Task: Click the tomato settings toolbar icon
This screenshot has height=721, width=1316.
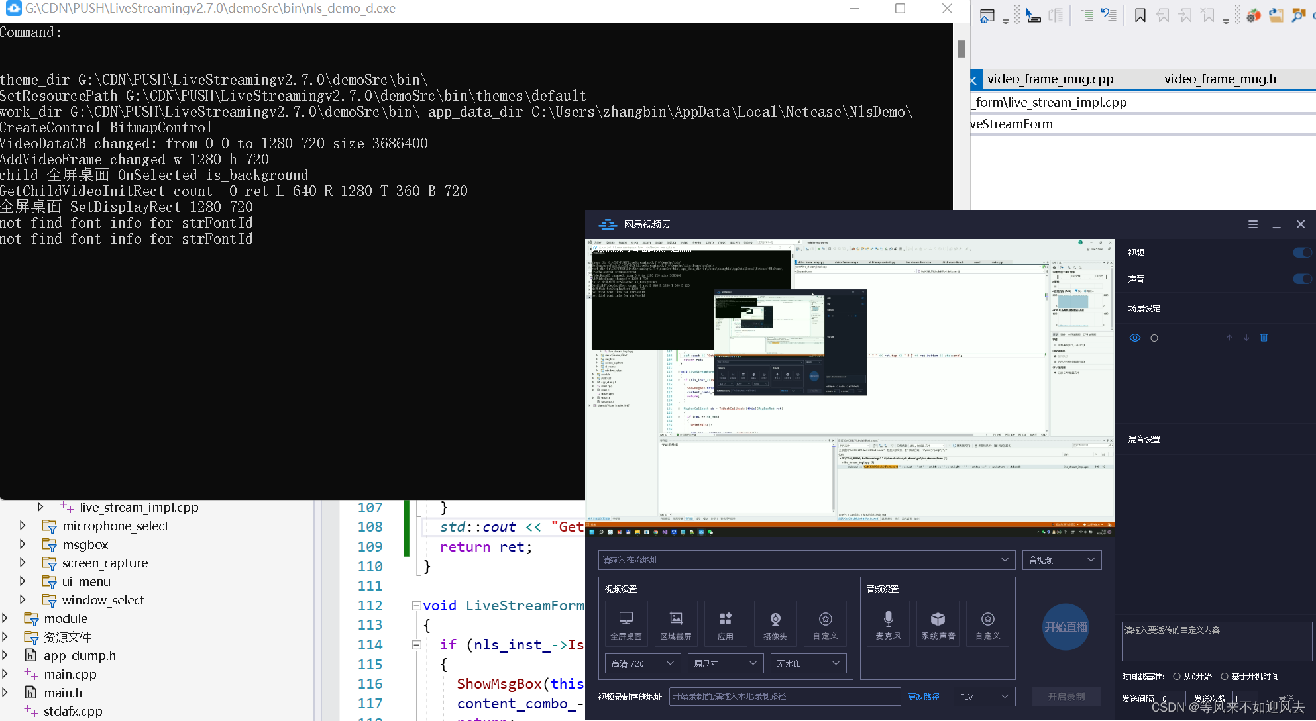Action: coord(1253,15)
